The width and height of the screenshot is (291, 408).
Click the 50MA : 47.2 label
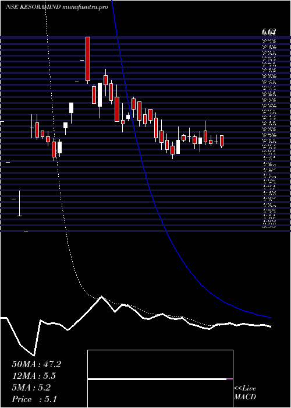coord(36,364)
